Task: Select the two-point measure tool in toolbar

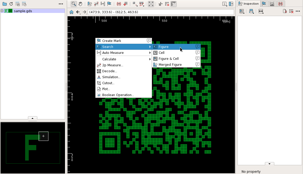Action: pyautogui.click(x=96, y=4)
